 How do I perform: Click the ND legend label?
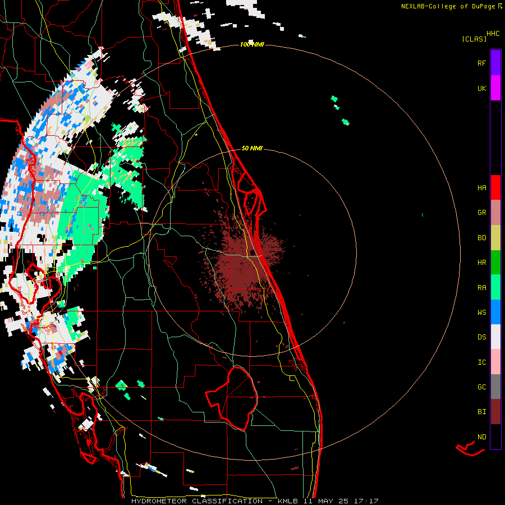click(481, 437)
